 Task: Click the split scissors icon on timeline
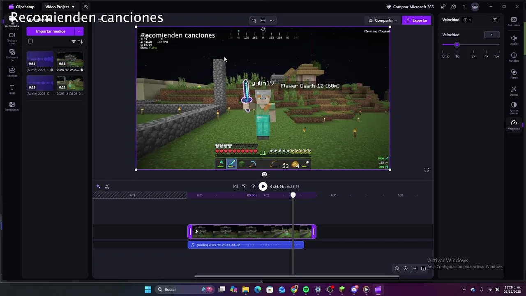click(x=107, y=187)
